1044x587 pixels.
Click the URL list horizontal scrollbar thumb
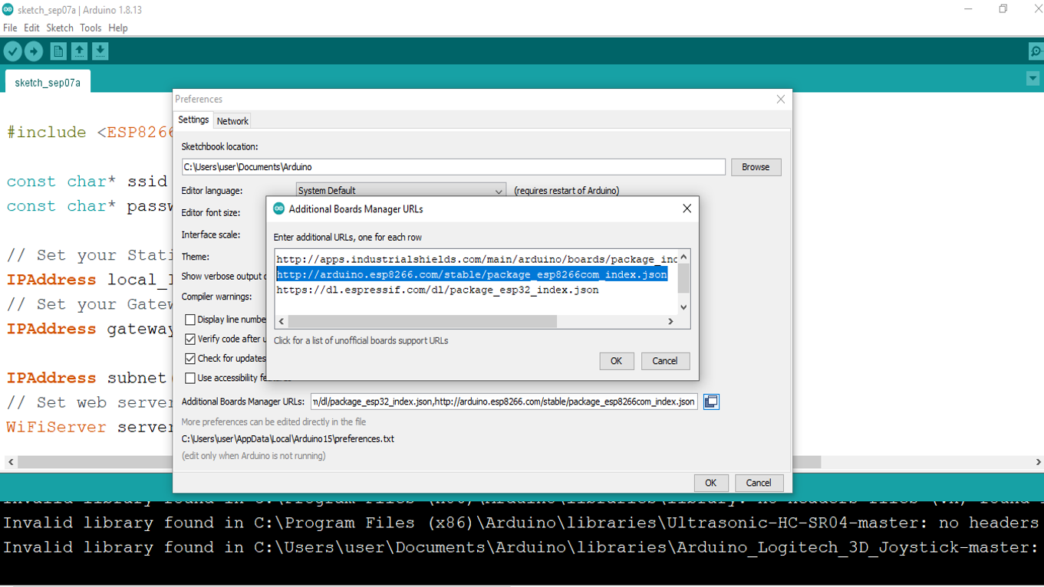point(422,321)
